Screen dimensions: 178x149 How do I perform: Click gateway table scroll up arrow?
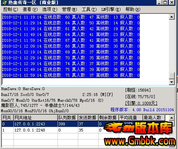(171, 118)
